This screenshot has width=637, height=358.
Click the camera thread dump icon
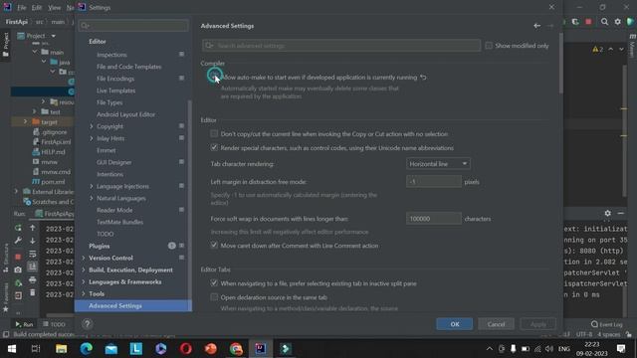click(x=18, y=269)
